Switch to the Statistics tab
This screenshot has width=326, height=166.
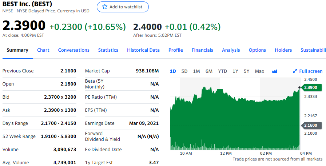click(108, 50)
